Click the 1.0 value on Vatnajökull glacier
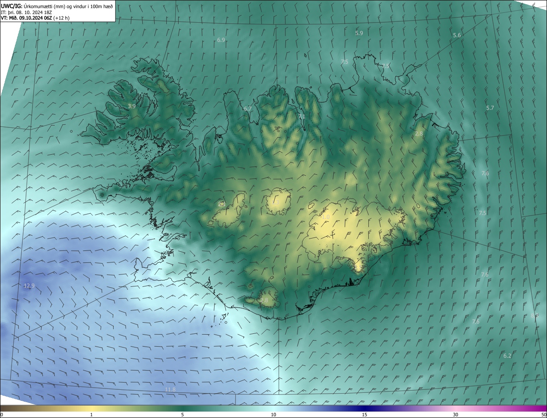Viewport: 547px width, 418px height. click(x=326, y=217)
